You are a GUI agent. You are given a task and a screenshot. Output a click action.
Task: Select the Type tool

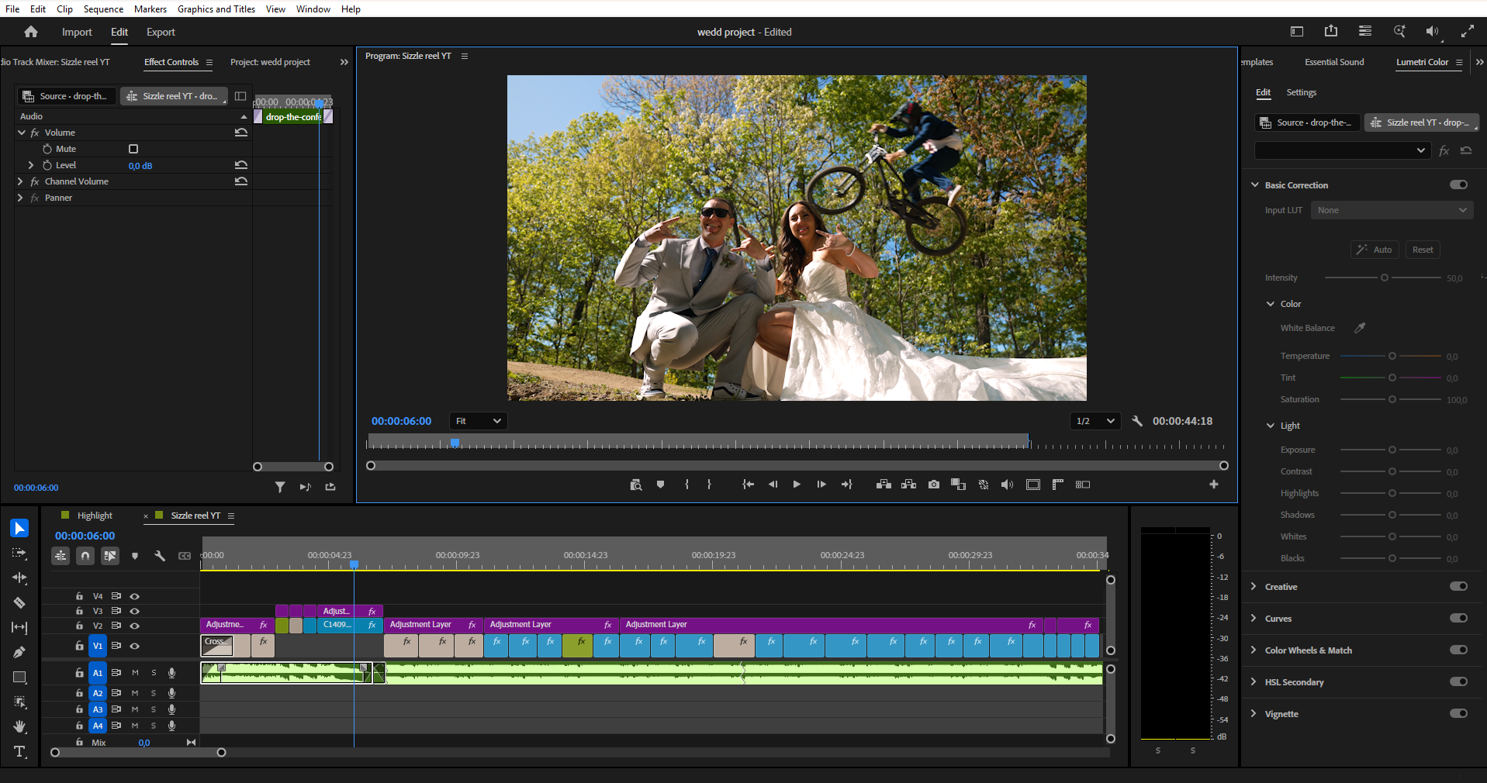(19, 751)
